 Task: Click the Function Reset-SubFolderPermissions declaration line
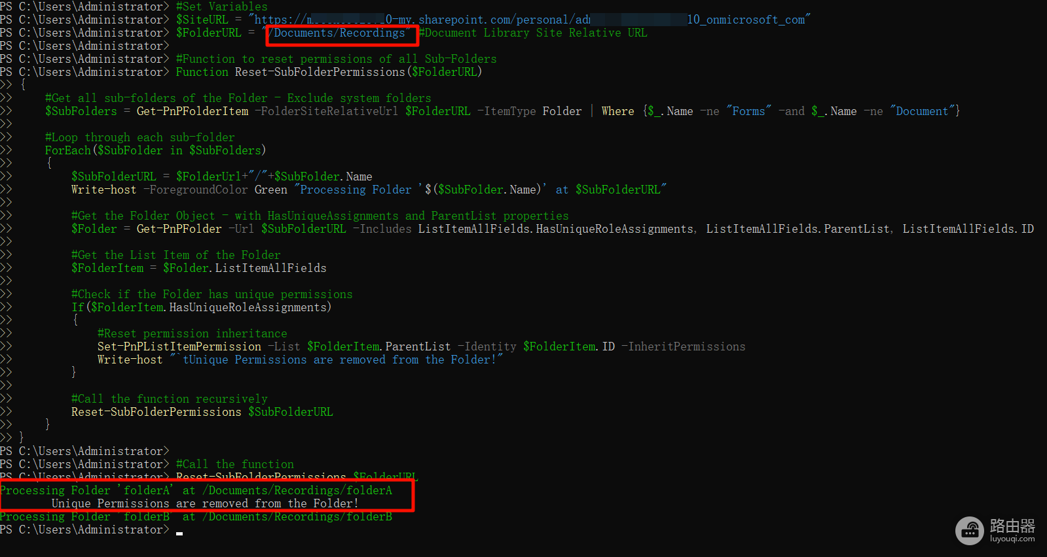329,72
